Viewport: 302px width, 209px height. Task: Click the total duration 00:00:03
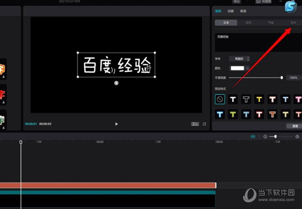click(x=45, y=124)
